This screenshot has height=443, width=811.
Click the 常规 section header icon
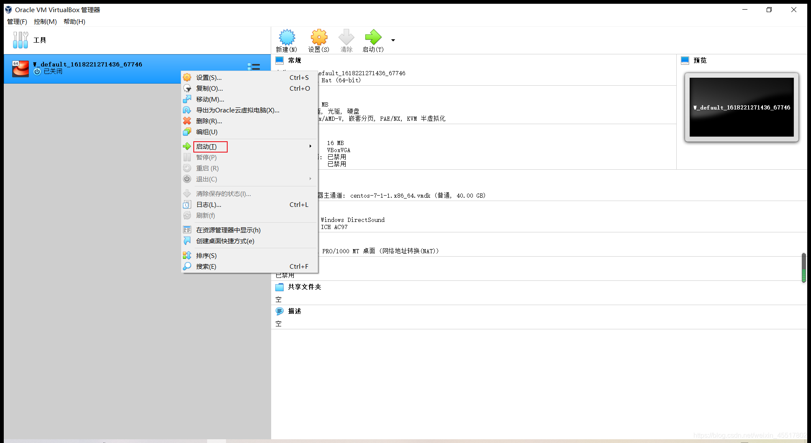280,61
